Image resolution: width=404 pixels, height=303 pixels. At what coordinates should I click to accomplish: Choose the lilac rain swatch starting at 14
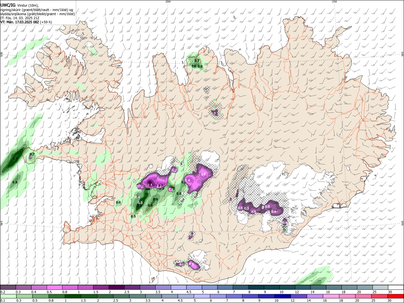(315, 296)
